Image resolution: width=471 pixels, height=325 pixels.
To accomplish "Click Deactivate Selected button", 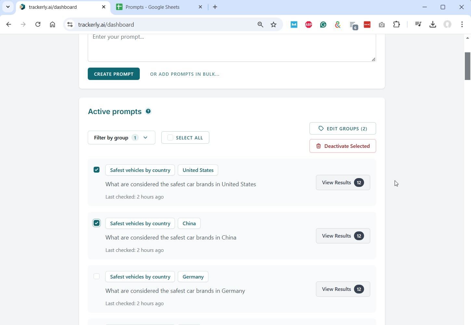I will coord(343,146).
